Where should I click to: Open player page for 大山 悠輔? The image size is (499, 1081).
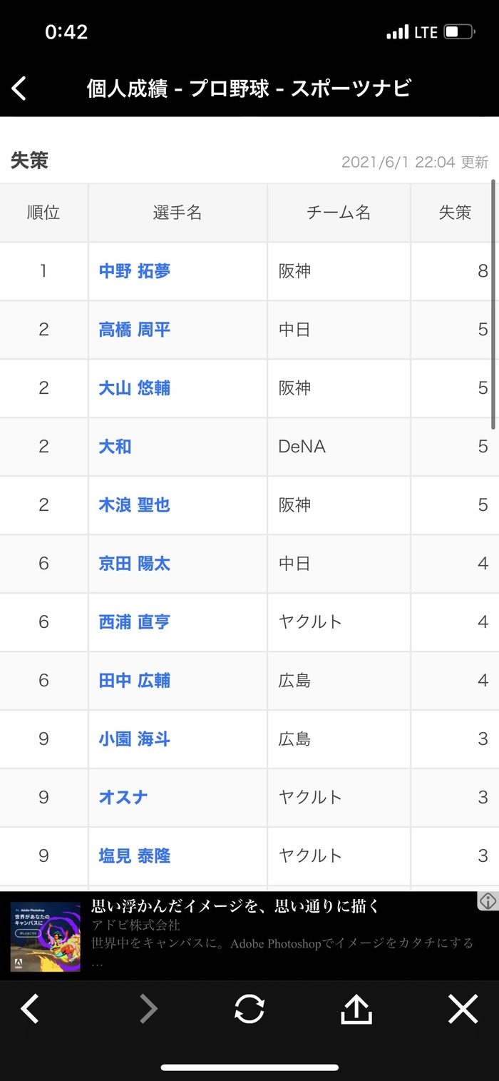(x=135, y=388)
